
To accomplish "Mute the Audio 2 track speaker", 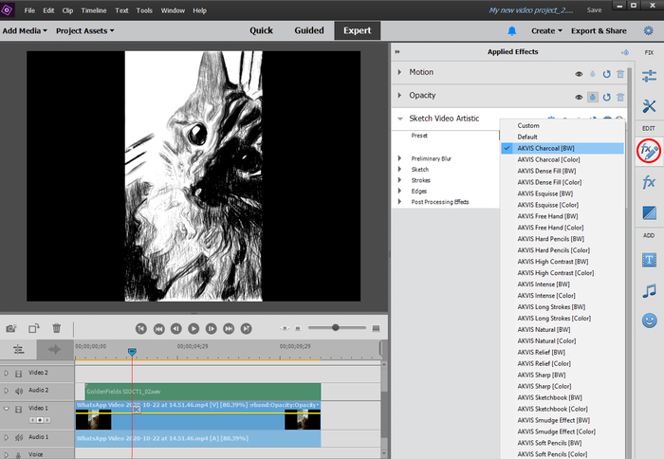I will click(x=19, y=391).
